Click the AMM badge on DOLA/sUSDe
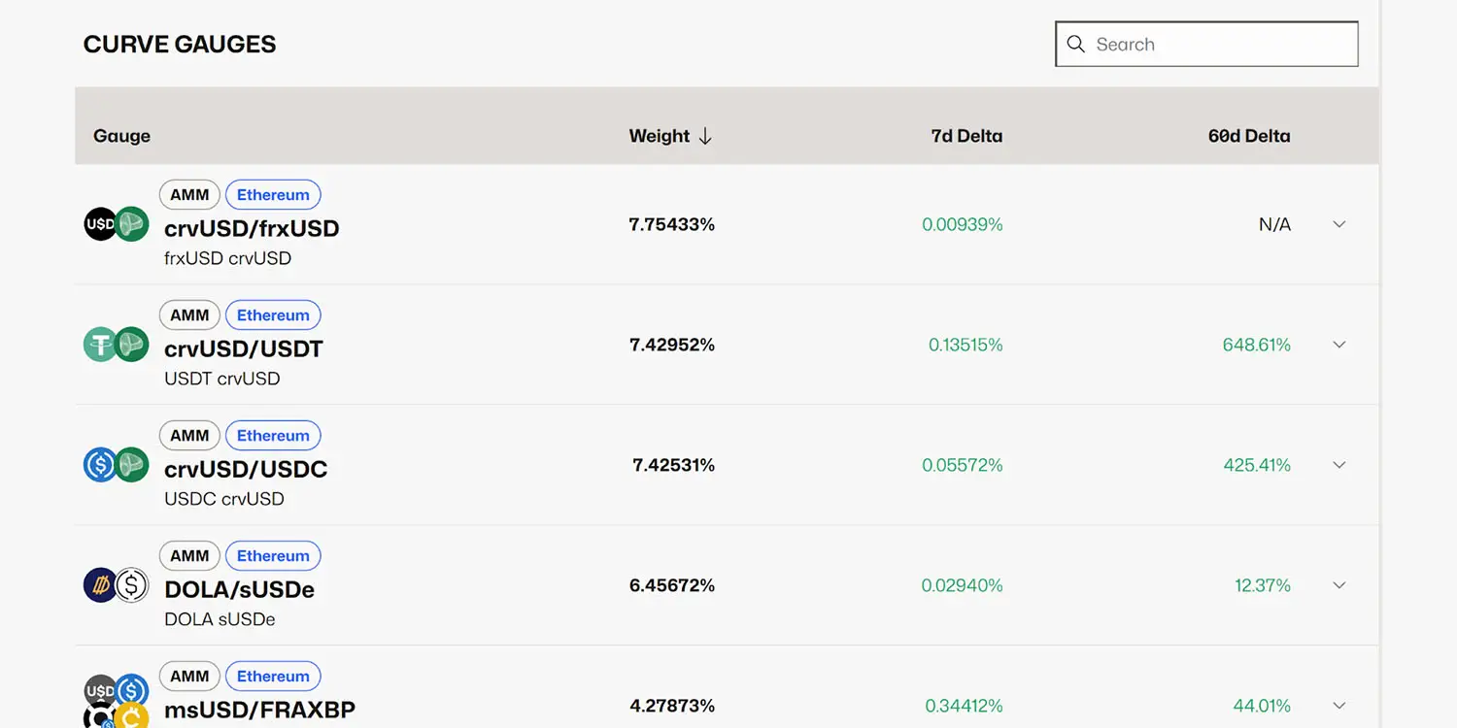Viewport: 1457px width, 728px height. pyautogui.click(x=189, y=555)
